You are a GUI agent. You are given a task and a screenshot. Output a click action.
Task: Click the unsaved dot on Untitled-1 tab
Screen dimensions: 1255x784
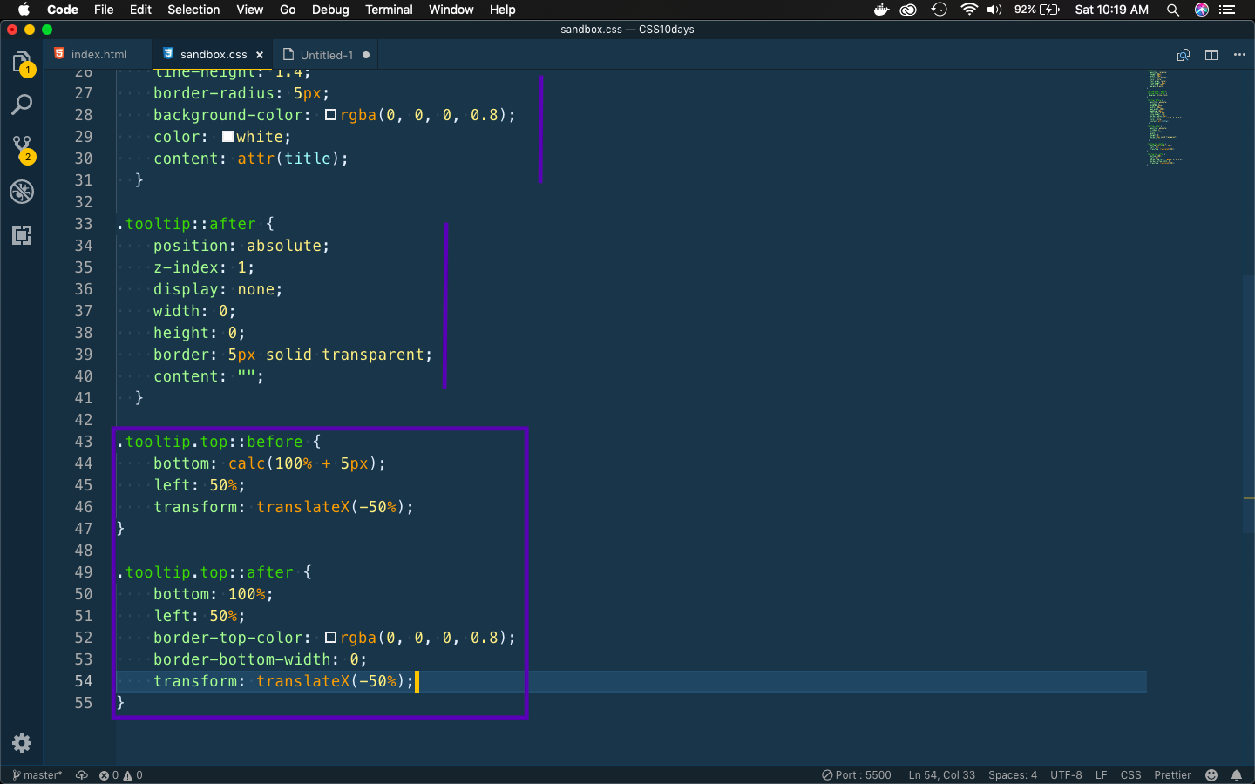coord(366,55)
